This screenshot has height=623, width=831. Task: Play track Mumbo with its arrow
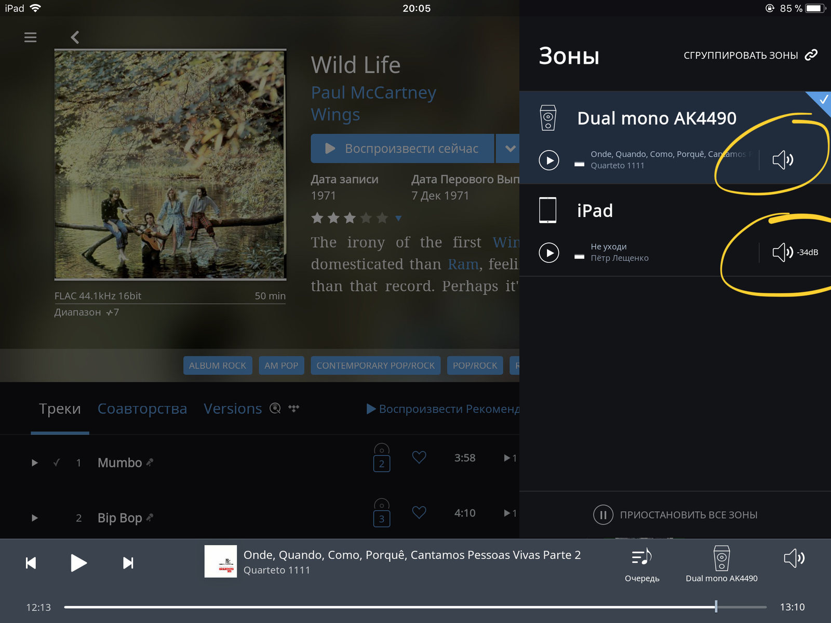35,463
